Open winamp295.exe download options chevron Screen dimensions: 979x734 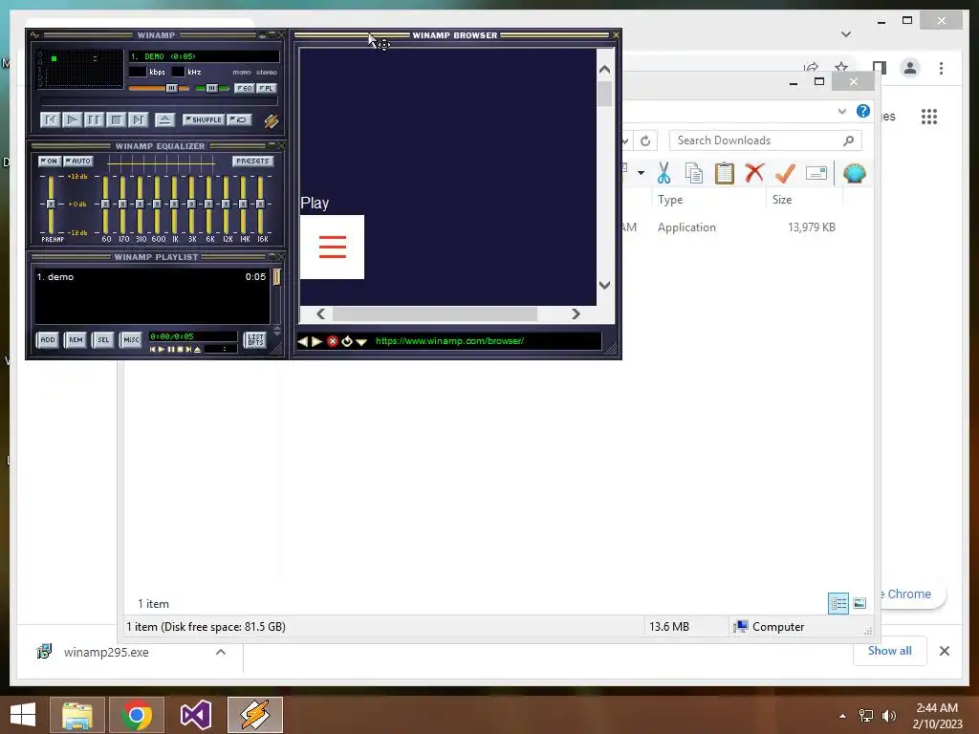click(x=221, y=652)
